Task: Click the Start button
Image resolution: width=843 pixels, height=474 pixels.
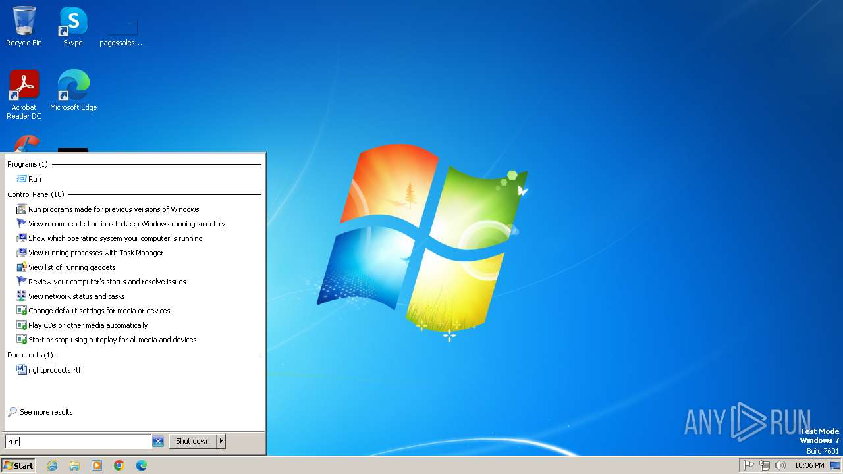Action: tap(18, 465)
